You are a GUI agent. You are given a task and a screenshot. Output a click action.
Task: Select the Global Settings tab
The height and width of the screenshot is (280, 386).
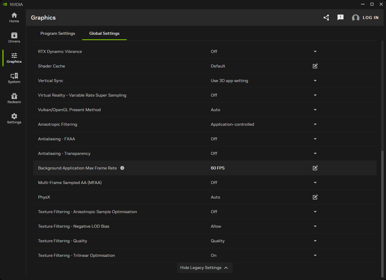[x=104, y=33]
